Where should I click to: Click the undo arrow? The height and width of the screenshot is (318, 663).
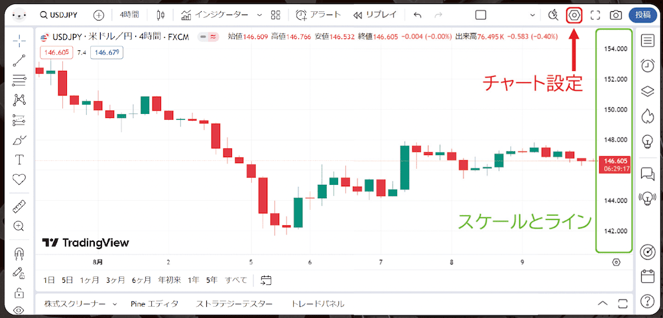[418, 15]
